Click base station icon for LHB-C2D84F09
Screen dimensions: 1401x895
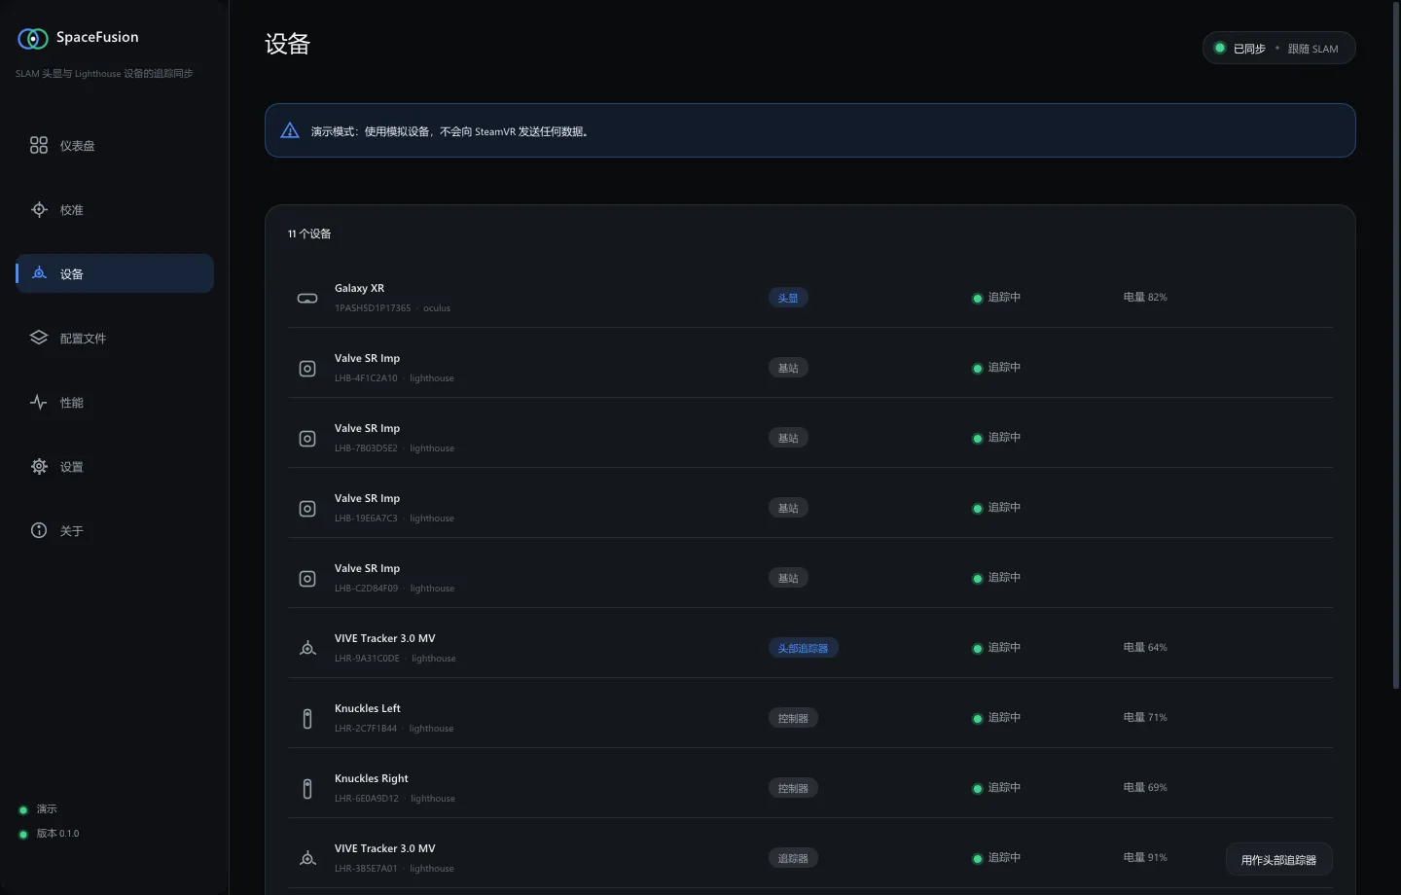tap(307, 579)
